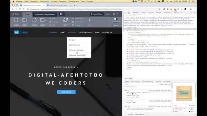Click the Подробнее button
Screen dimensions: 207x116
[x=66, y=92]
